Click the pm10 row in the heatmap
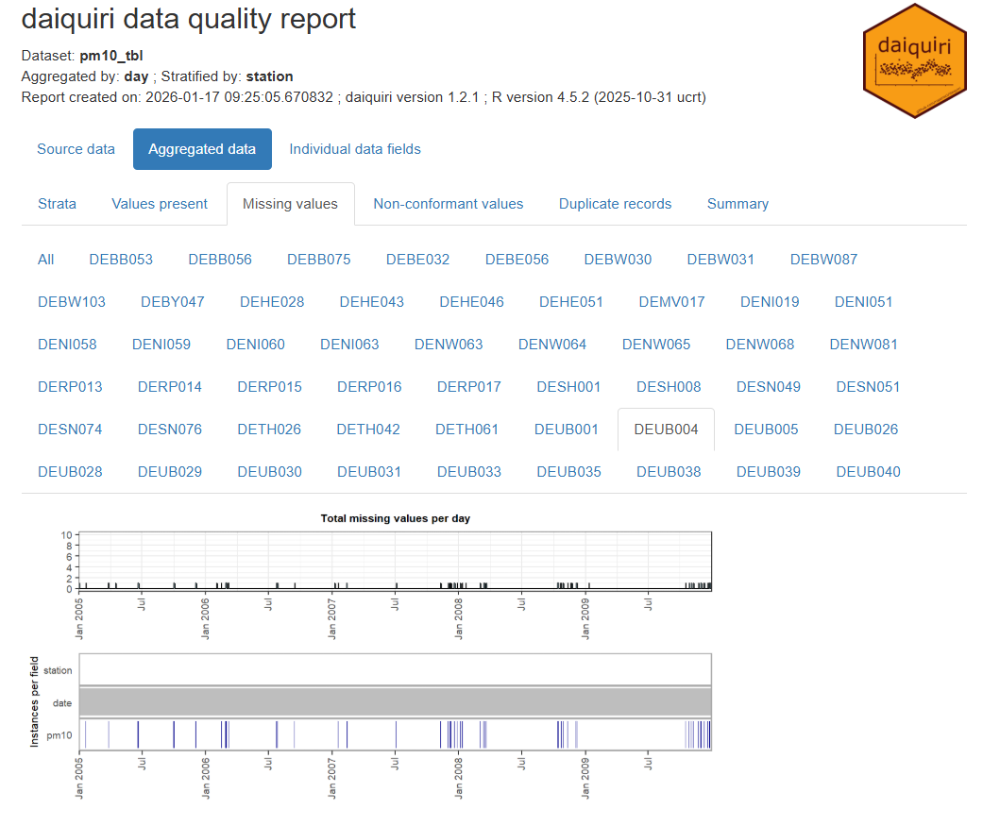Screen dimensions: 983x826 (x=395, y=734)
